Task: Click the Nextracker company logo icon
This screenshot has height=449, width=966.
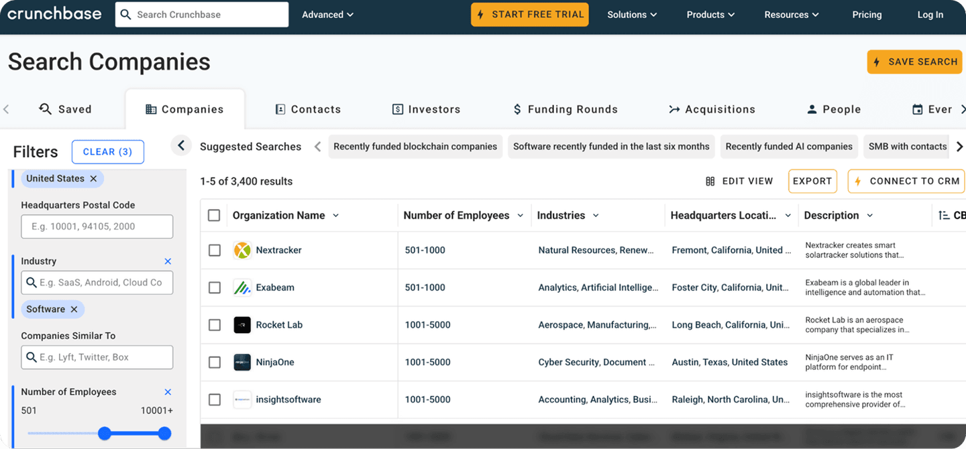Action: [242, 251]
